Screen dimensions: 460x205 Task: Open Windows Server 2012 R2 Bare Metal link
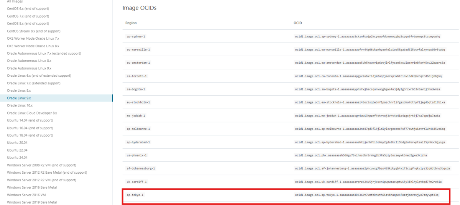[47, 173]
